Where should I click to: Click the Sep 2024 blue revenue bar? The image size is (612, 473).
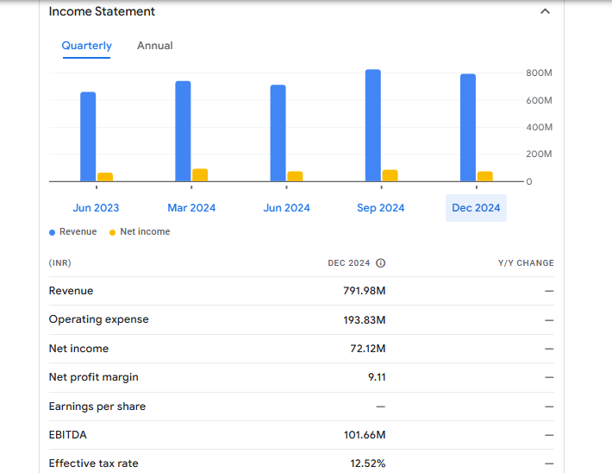click(x=372, y=125)
